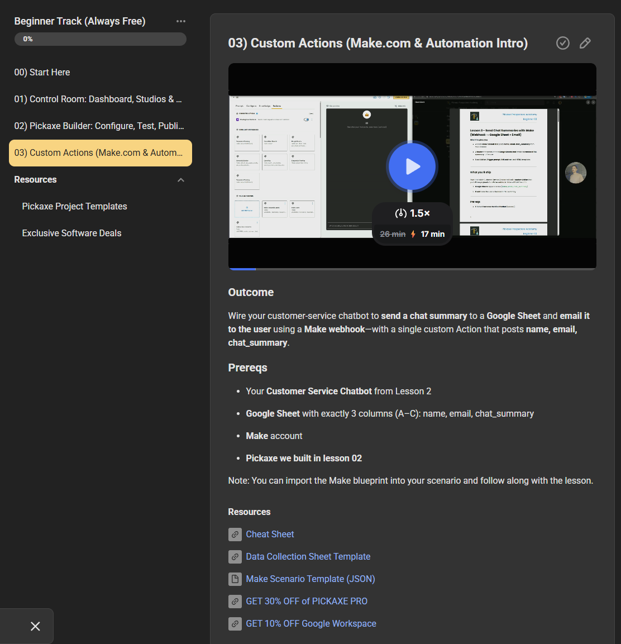Screen dimensions: 621x644
Task: Open GET 10% OFF Google Workspace link
Action: click(x=311, y=623)
